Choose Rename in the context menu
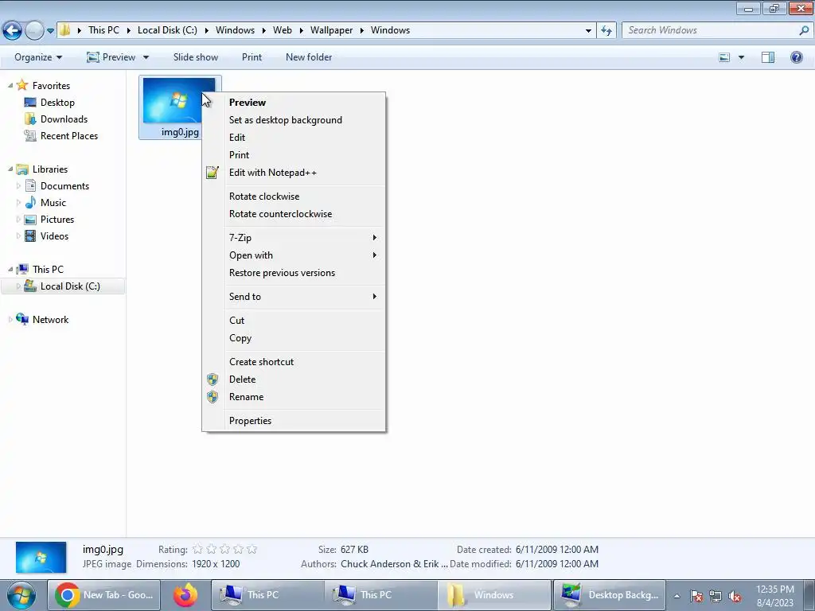The image size is (815, 611). (294, 397)
